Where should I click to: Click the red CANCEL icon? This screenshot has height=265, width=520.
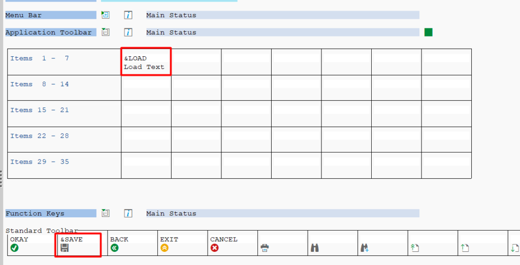[214, 248]
